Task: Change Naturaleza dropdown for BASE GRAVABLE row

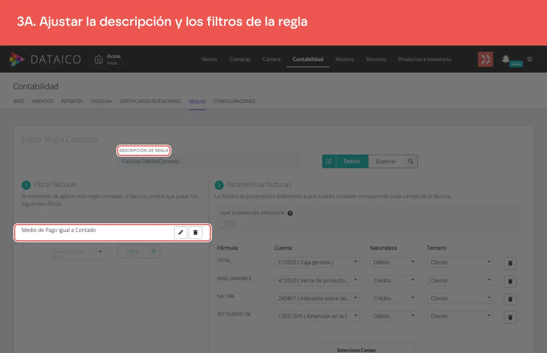Action: tap(393, 280)
